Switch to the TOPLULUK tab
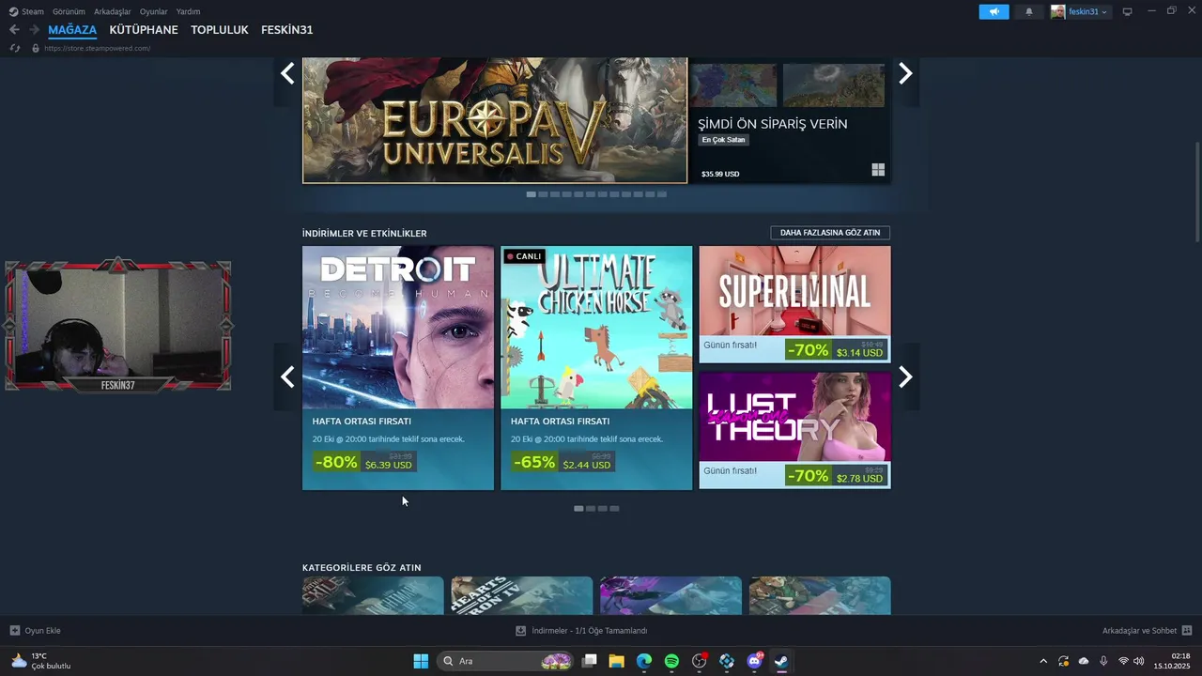 click(220, 30)
